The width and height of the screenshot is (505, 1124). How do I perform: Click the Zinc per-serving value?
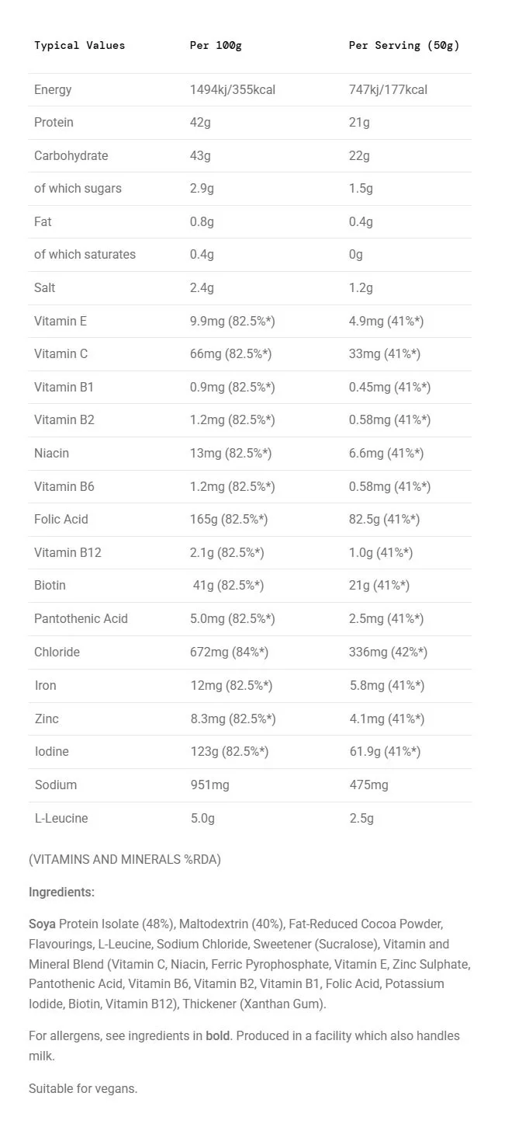tap(386, 719)
